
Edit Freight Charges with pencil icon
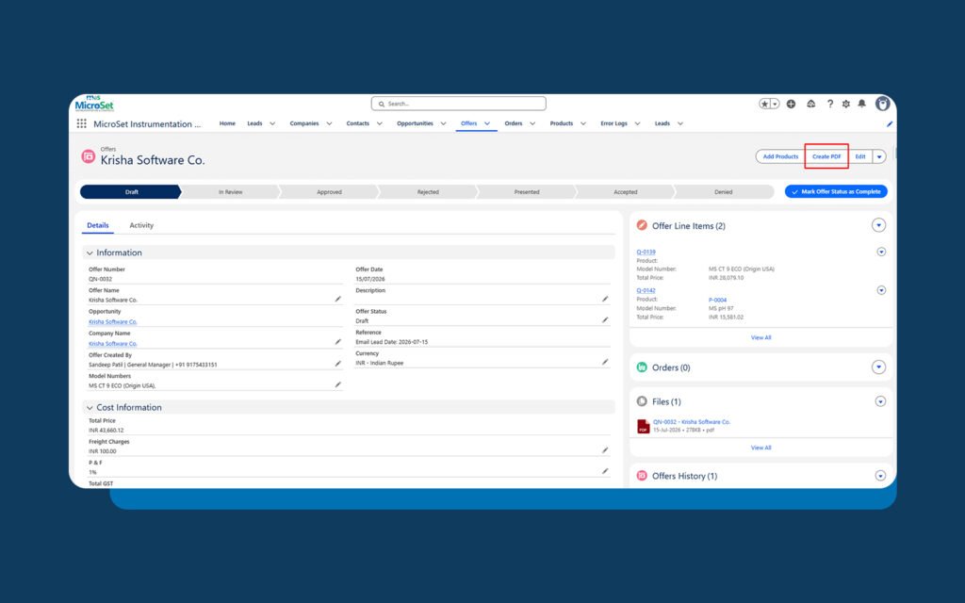pos(605,450)
